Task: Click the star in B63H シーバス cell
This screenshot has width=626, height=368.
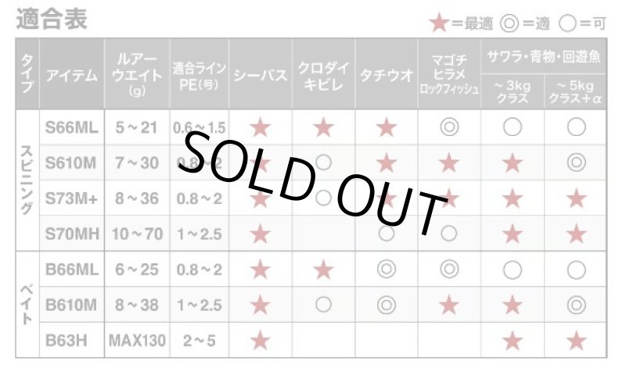Action: tap(261, 341)
